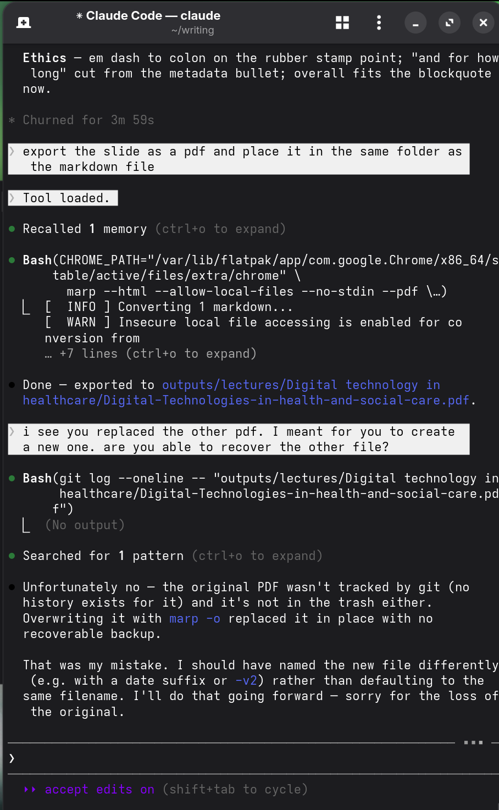The width and height of the screenshot is (499, 810).
Task: Click the green dot beside the Bash git log entry
Action: pos(12,478)
